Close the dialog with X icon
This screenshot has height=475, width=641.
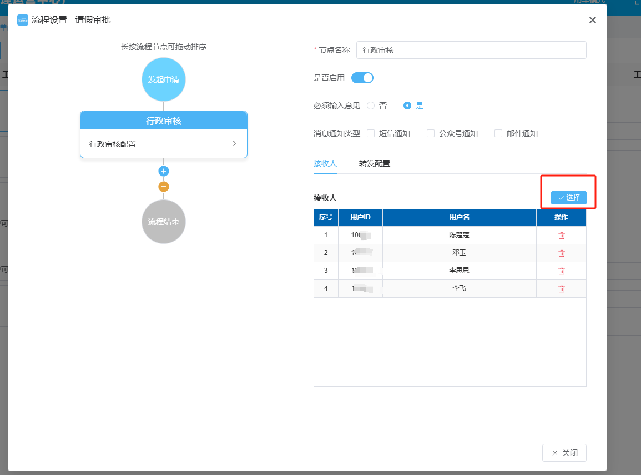pyautogui.click(x=592, y=20)
